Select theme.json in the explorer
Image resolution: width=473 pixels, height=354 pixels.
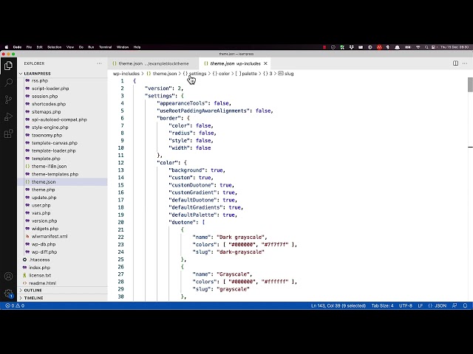coord(44,182)
